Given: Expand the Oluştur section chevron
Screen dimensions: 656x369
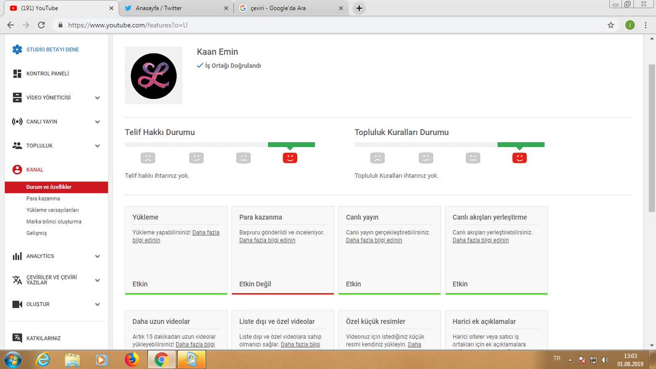Looking at the screenshot, I should tap(97, 304).
